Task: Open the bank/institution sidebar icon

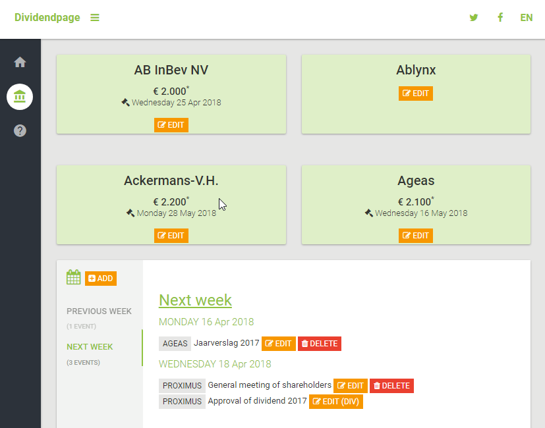Action: click(20, 97)
